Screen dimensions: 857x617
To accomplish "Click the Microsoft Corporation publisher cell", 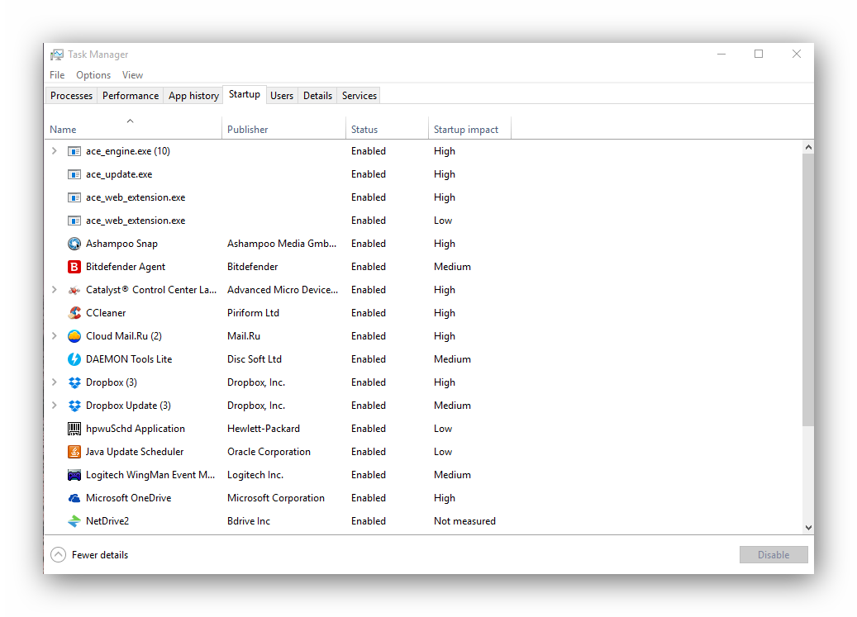I will click(275, 498).
